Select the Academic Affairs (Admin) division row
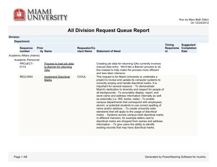The height and width of the screenshot is (167, 217). (24, 55)
